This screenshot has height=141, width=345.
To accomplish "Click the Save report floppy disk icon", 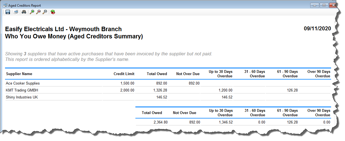I will [x=8, y=12].
